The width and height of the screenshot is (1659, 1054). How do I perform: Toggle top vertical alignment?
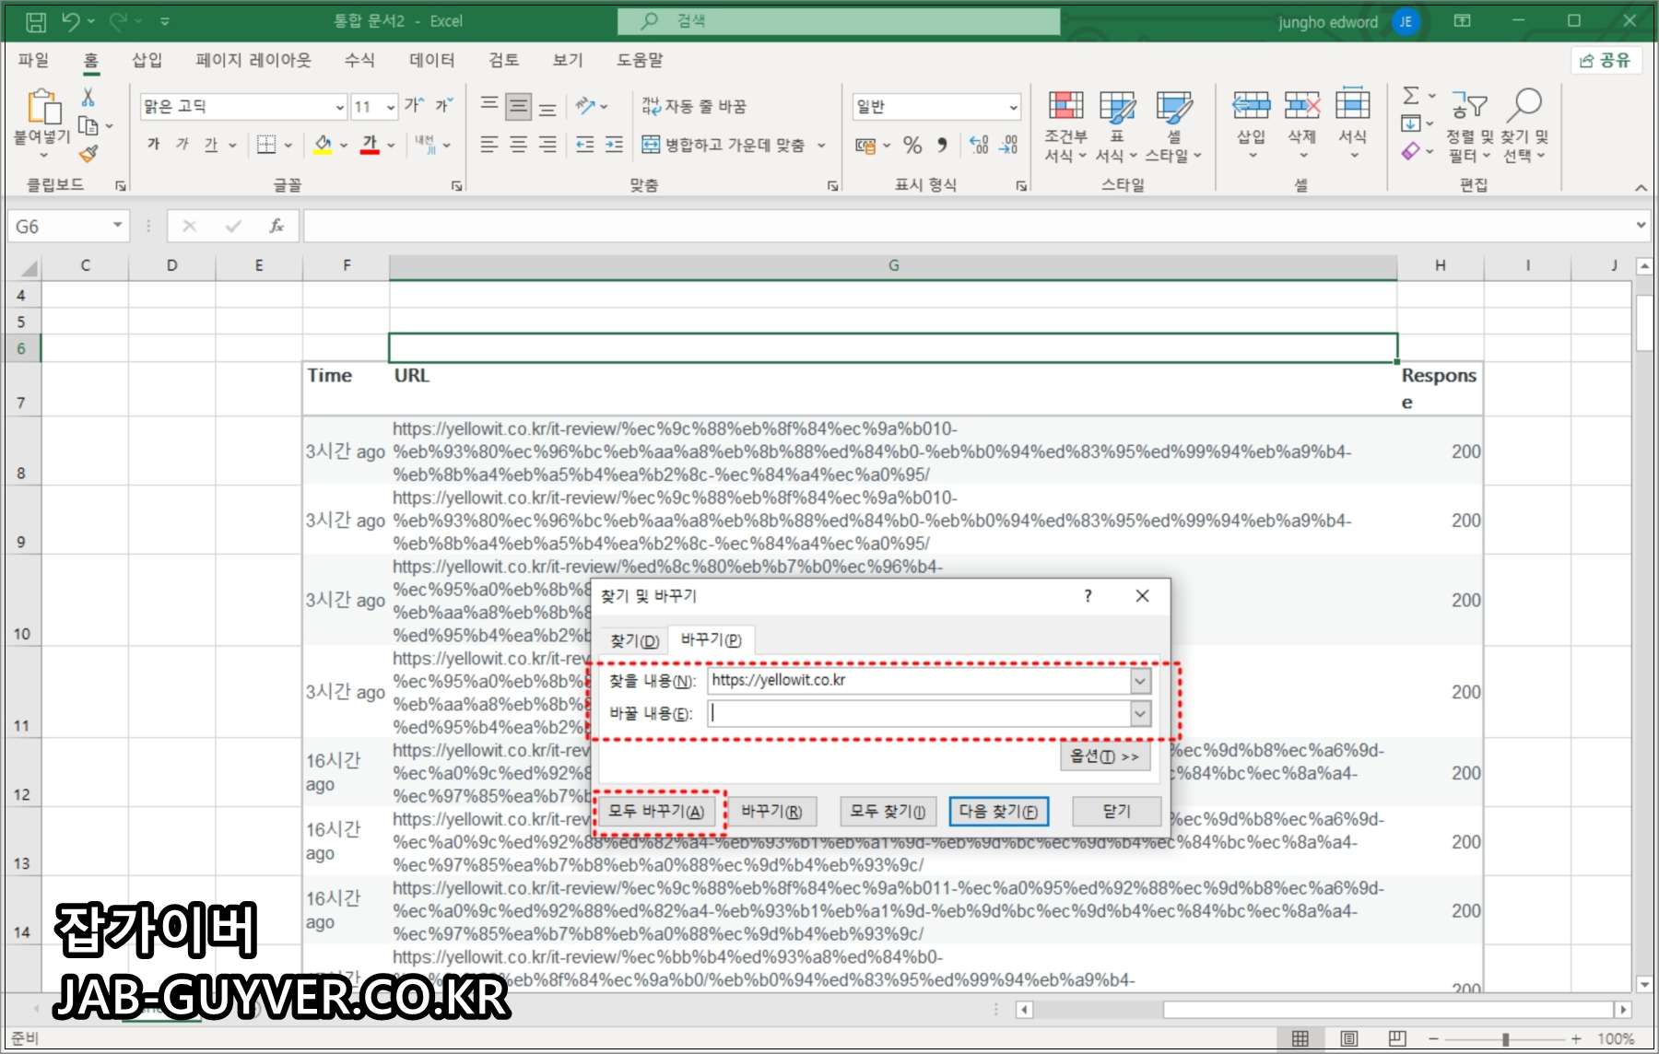[489, 106]
